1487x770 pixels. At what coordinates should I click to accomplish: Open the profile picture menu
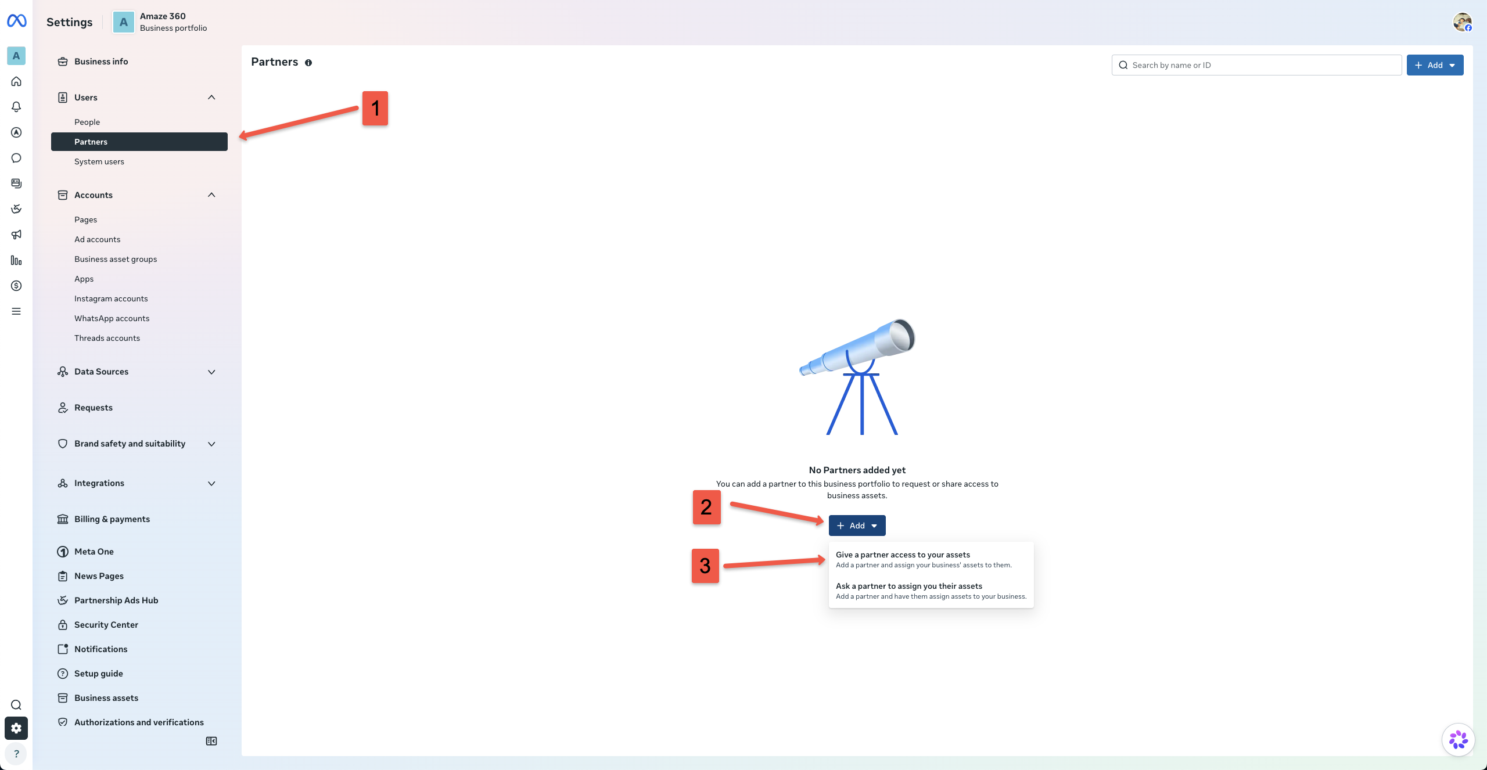pos(1463,22)
